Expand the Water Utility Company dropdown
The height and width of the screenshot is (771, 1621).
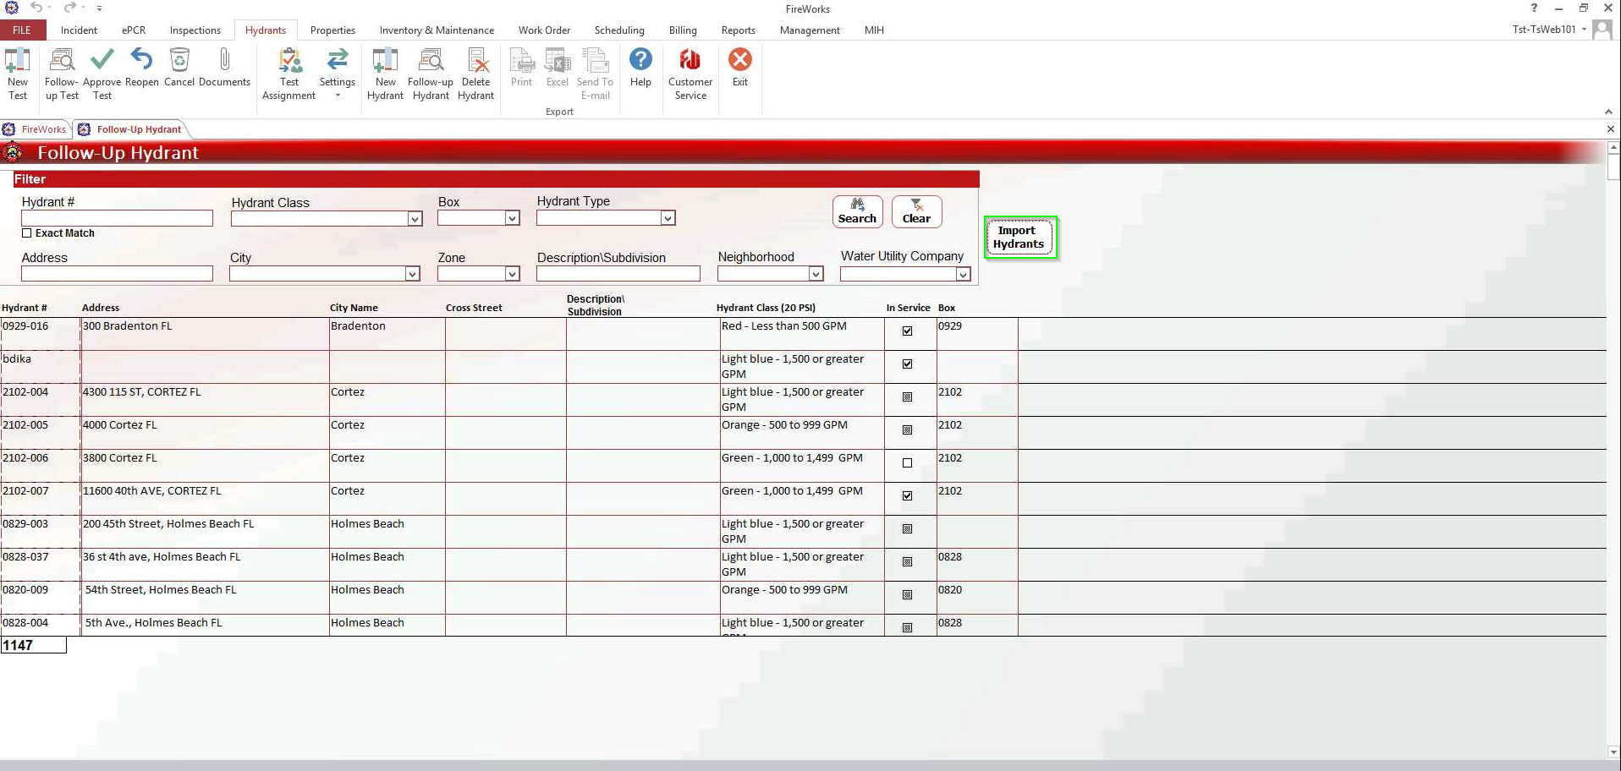(963, 274)
